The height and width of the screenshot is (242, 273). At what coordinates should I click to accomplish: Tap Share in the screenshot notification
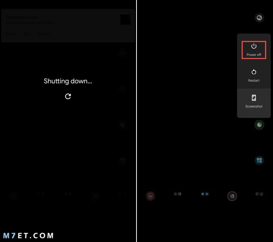11,34
